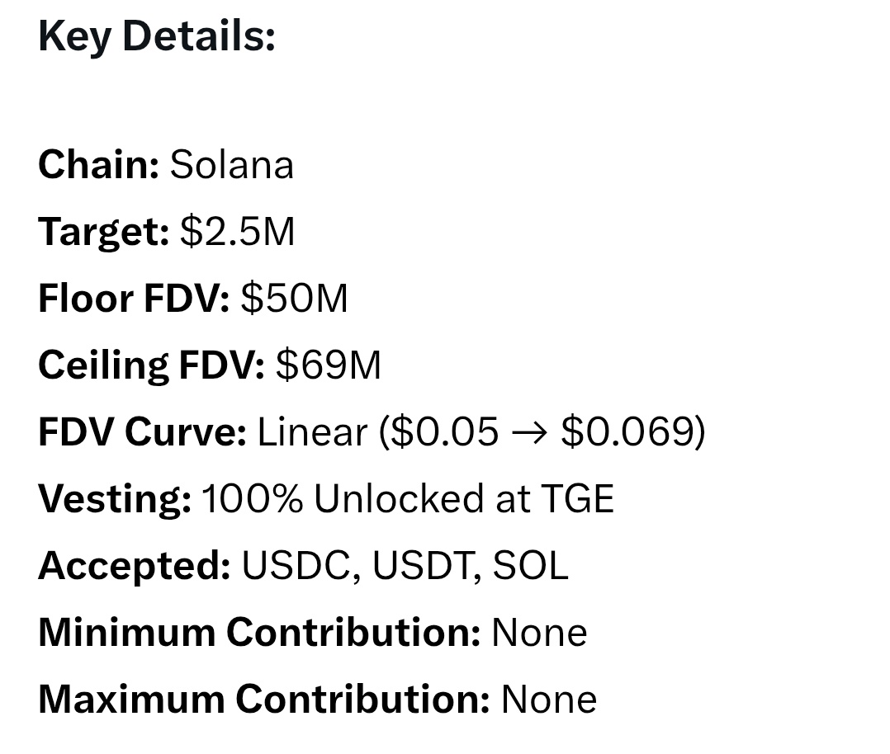Click the arrow between $0.05 and $0.069
The width and height of the screenshot is (890, 754).
[530, 432]
